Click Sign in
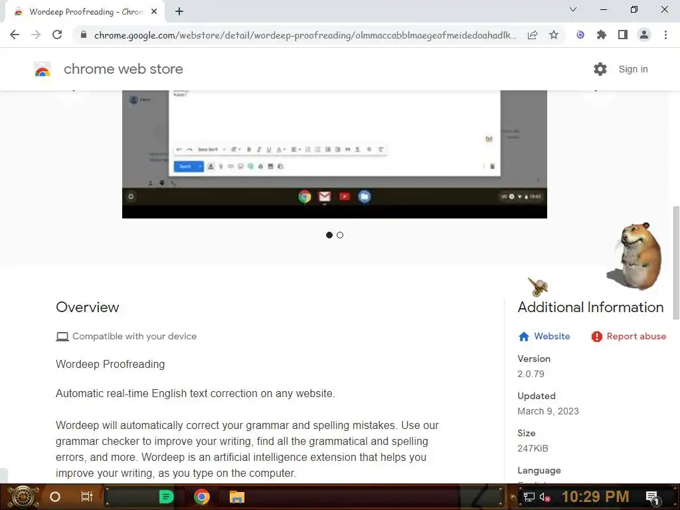The width and height of the screenshot is (680, 510). pyautogui.click(x=633, y=69)
